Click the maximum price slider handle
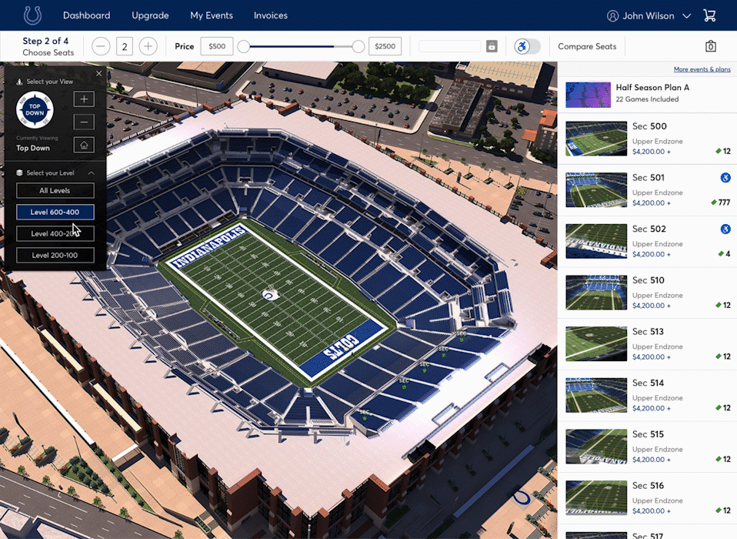Screen dimensions: 737x539 358,46
